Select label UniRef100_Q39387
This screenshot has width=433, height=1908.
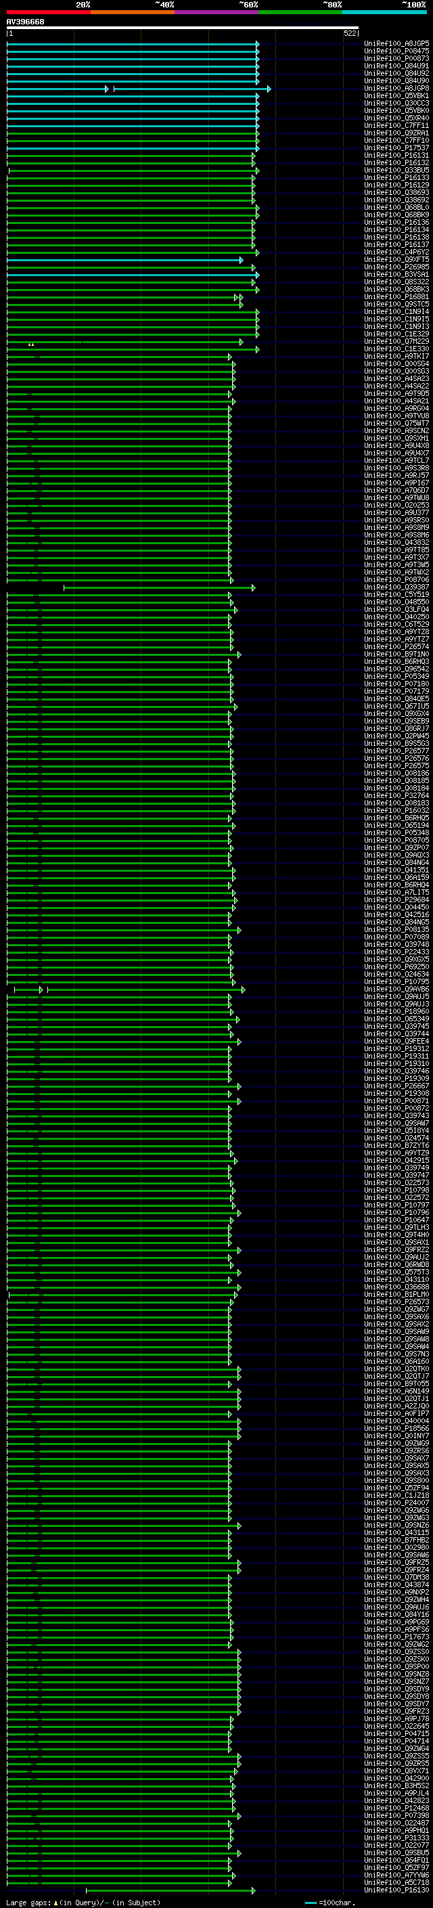click(396, 587)
